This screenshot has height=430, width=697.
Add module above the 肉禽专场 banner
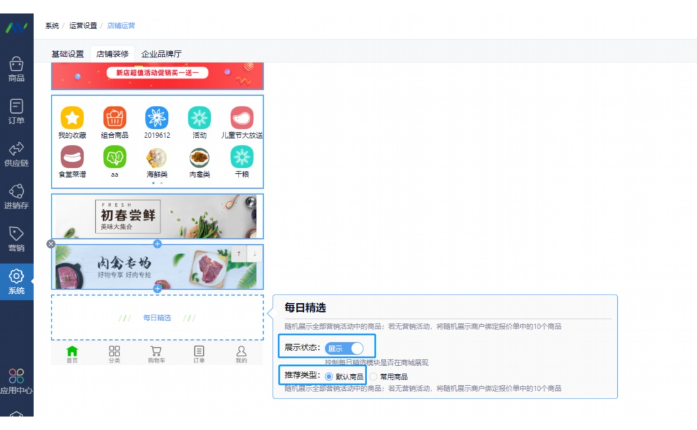pos(158,244)
